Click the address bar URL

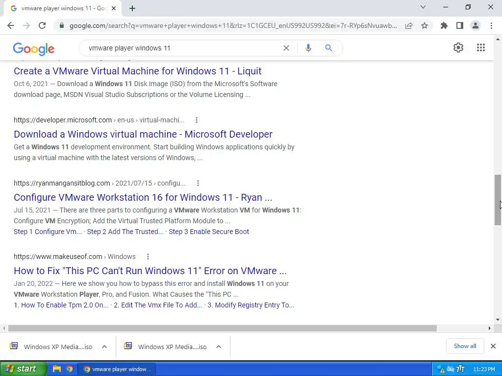click(233, 25)
